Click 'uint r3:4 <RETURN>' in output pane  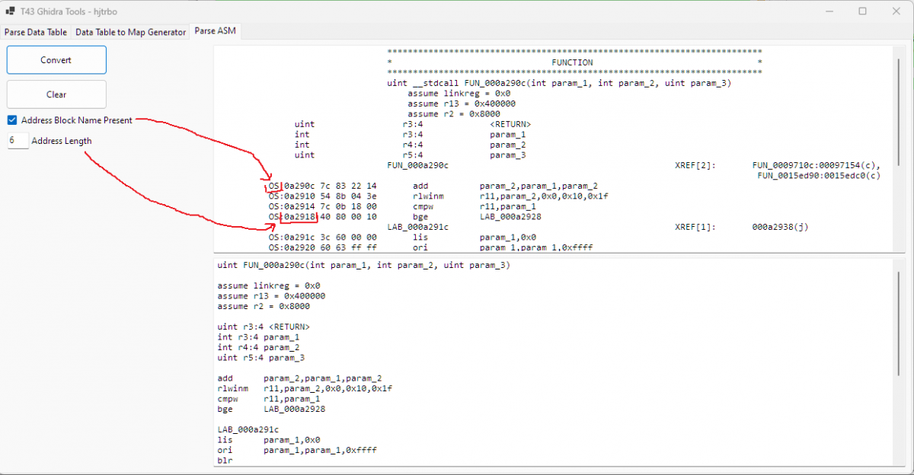(x=264, y=327)
